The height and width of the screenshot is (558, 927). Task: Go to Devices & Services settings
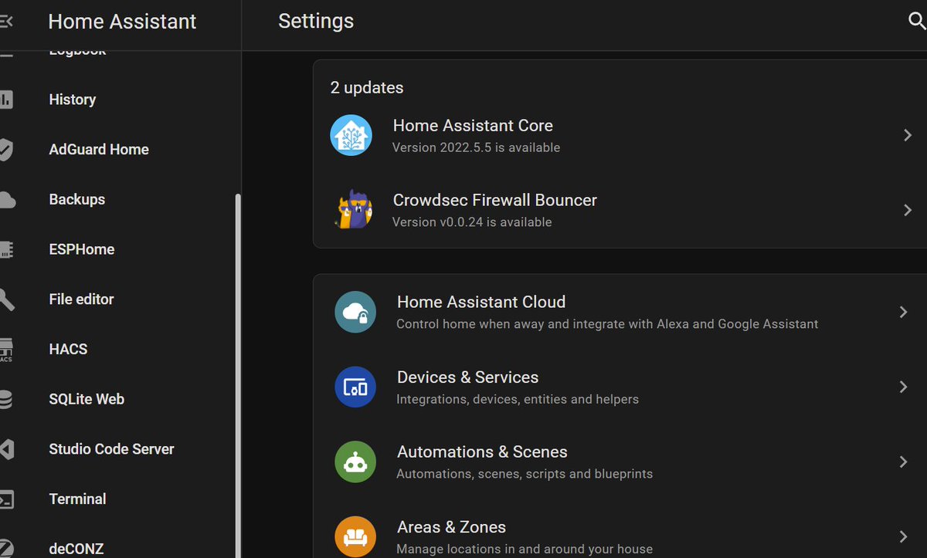tap(620, 387)
